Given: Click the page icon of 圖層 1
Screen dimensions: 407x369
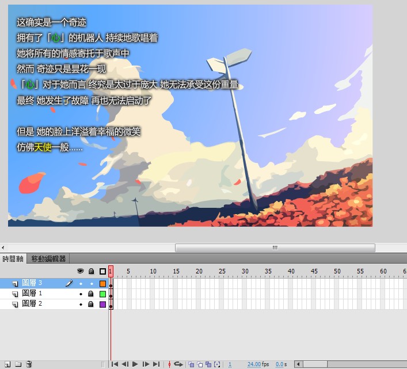Looking at the screenshot, I should click(x=16, y=294).
